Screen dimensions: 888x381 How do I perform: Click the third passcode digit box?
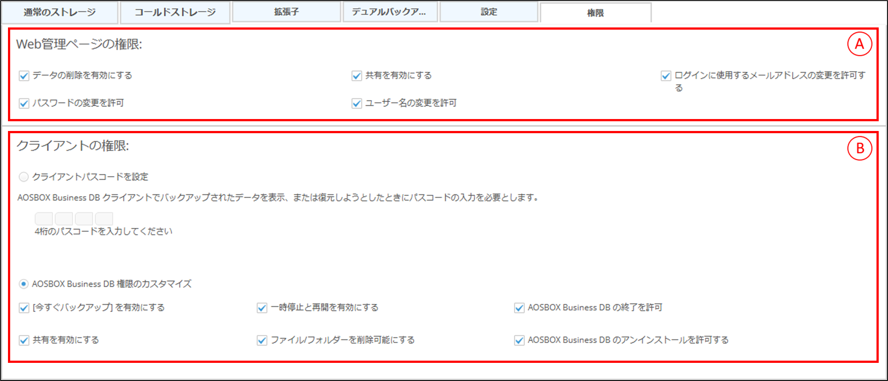tap(84, 219)
